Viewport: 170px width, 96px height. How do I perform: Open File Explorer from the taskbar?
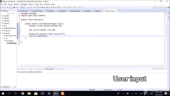pyautogui.click(x=29, y=94)
